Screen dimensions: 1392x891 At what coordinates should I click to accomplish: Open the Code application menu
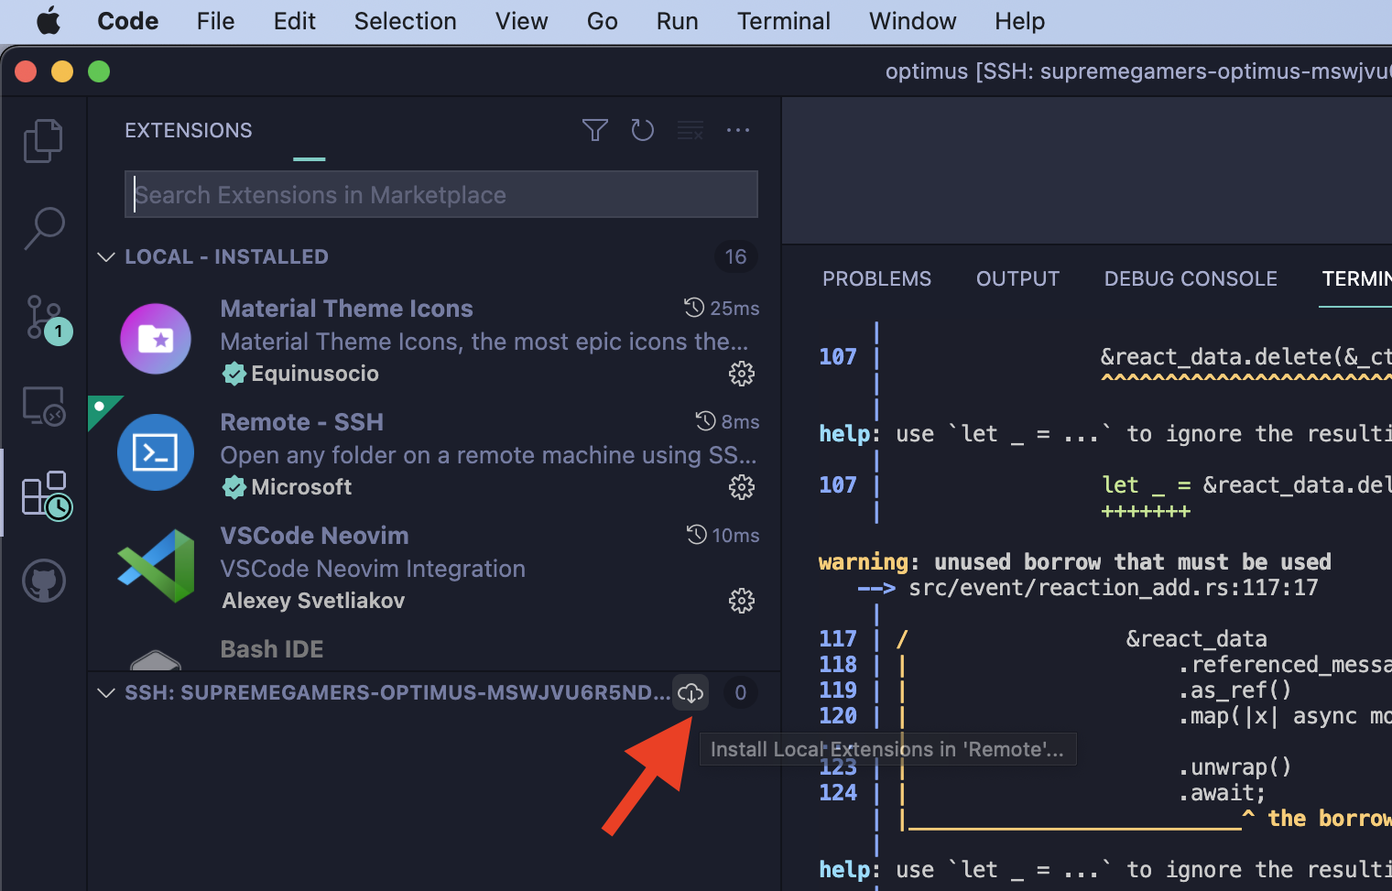pyautogui.click(x=128, y=21)
